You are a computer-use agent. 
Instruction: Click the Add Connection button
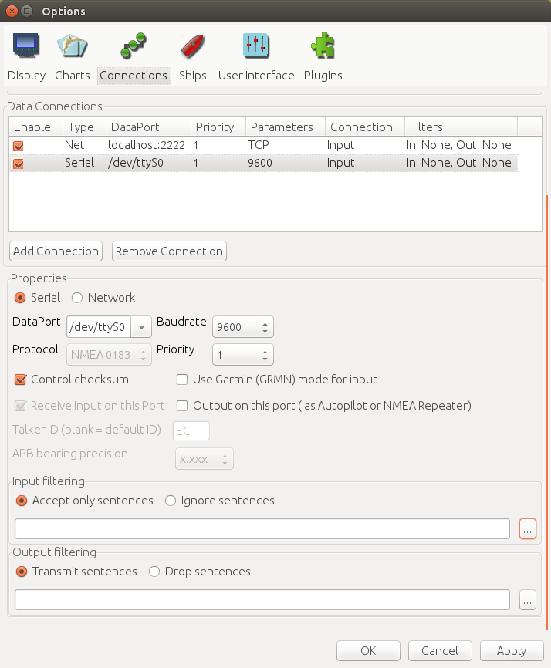(x=56, y=251)
